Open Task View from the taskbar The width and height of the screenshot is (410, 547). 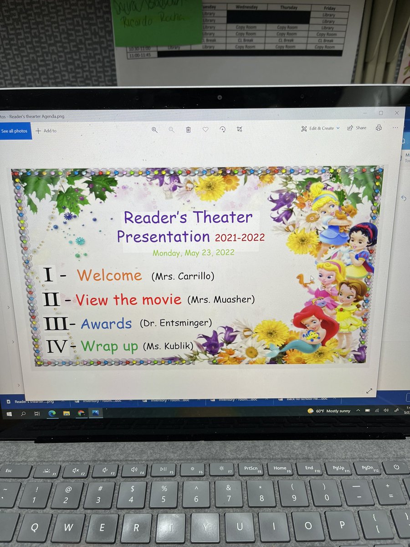point(37,413)
